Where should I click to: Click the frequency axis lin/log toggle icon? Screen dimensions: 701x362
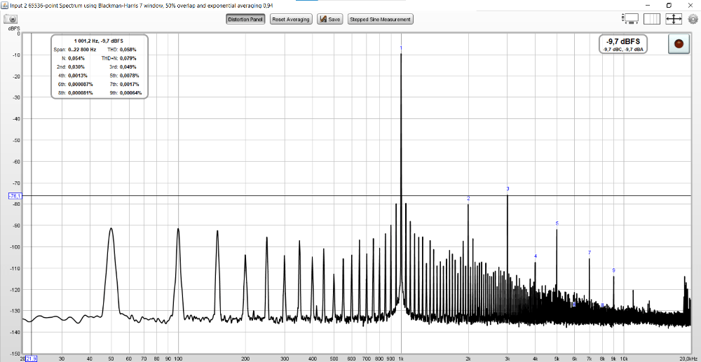[652, 19]
